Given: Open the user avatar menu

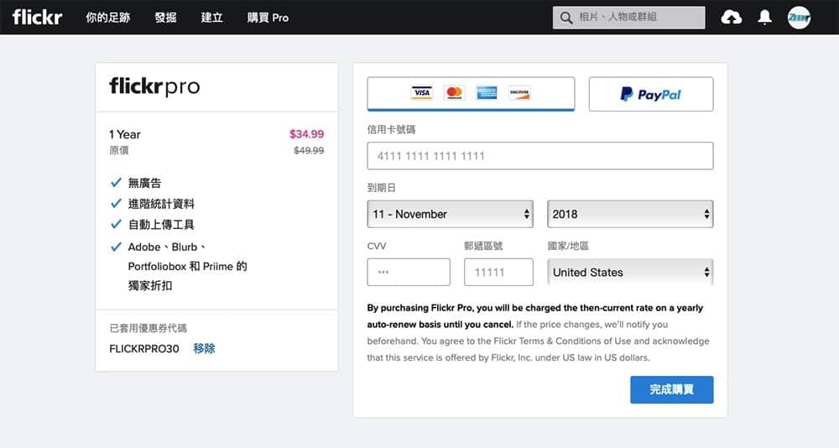Looking at the screenshot, I should click(x=799, y=18).
